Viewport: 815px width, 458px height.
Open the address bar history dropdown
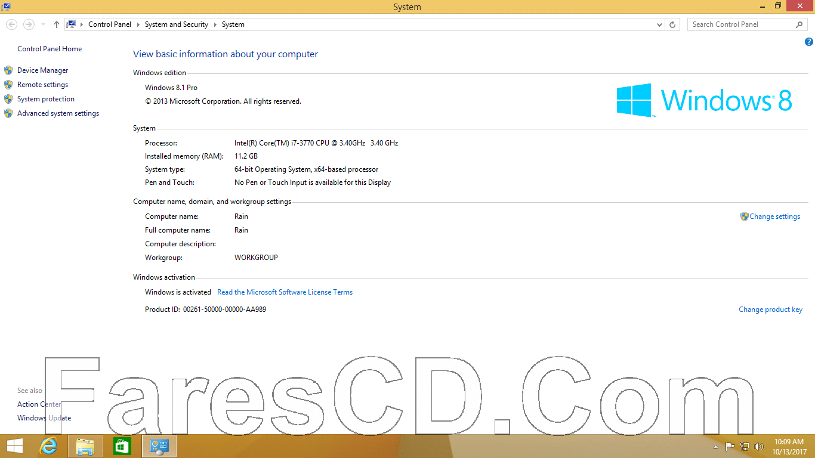[x=659, y=24]
